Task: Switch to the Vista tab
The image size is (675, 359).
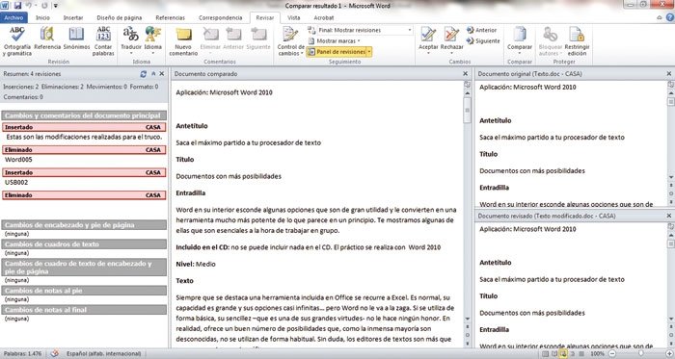Action: click(x=293, y=17)
